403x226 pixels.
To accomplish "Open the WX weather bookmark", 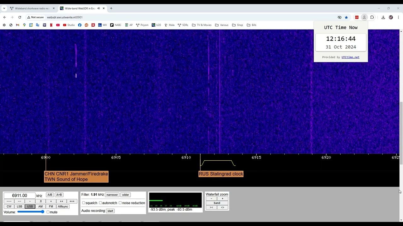I will [103, 25].
